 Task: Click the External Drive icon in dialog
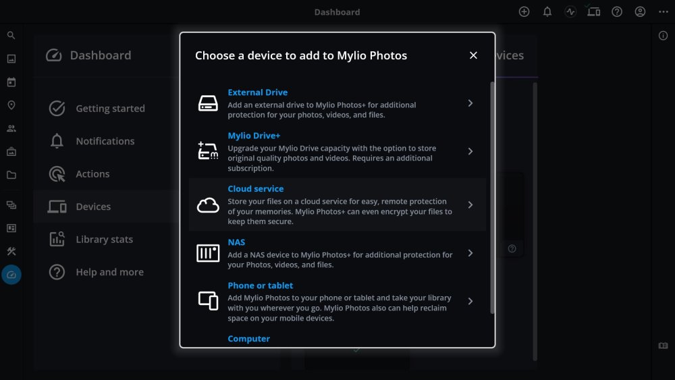208,103
